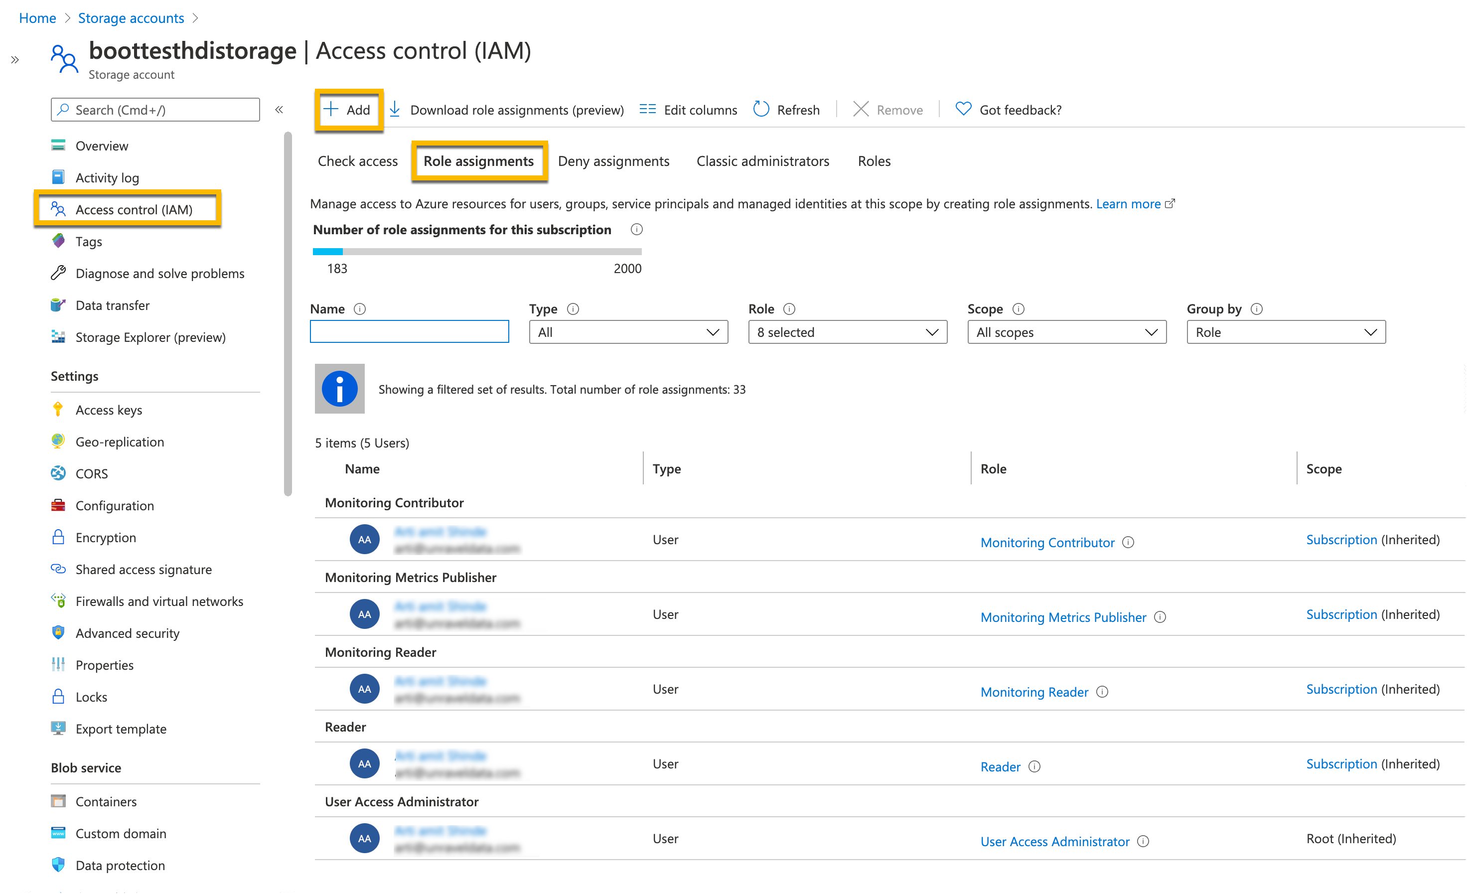1467x894 pixels.
Task: Switch to the Classic administrators tab
Action: [763, 160]
